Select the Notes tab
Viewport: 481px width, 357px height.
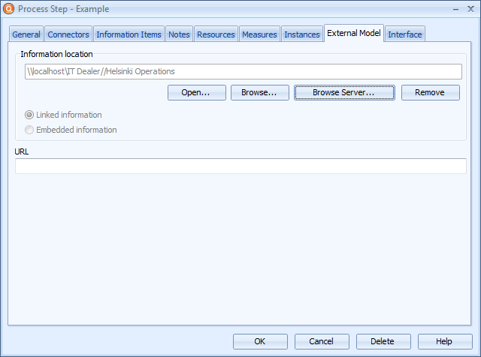pos(179,34)
